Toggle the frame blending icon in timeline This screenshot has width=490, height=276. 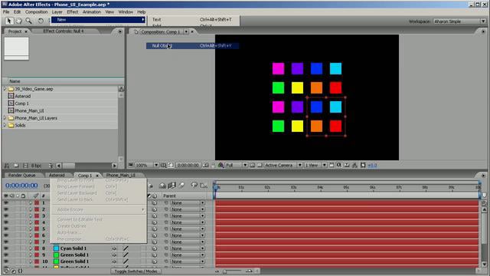pyautogui.click(x=171, y=186)
